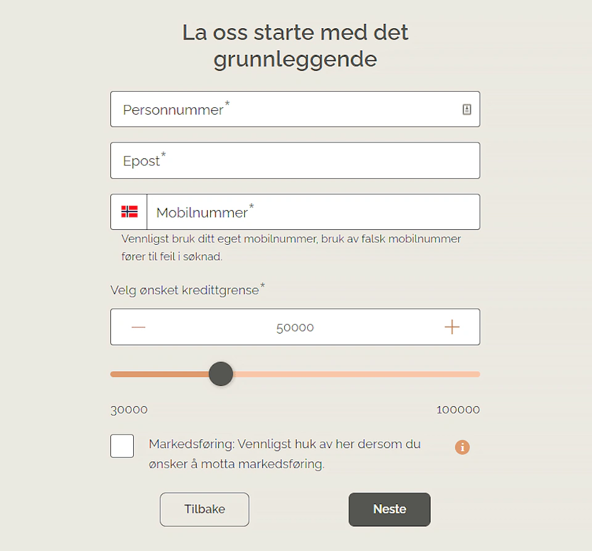This screenshot has height=551, width=592.
Task: Proceed by pressing the Neste button
Action: tap(389, 509)
